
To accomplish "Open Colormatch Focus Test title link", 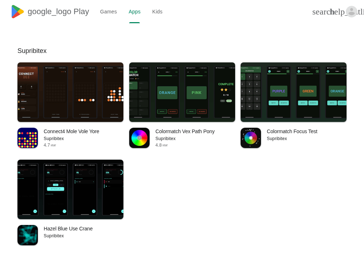I will coord(292,131).
